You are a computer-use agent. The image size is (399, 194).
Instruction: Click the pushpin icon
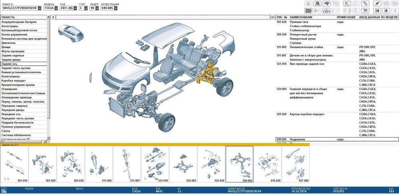coord(377,4)
